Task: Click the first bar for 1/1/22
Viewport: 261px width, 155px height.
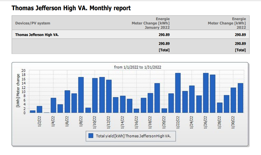Action: click(x=33, y=112)
